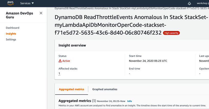Screen dimensions: 209x109
Task: Click the Info link beside Aggregated metrics
Action: click(129, 101)
